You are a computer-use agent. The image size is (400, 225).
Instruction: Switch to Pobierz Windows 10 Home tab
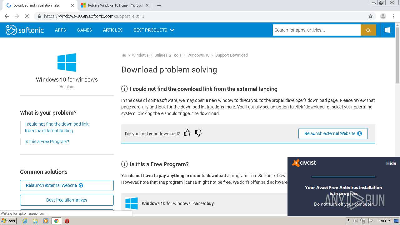[x=115, y=5]
